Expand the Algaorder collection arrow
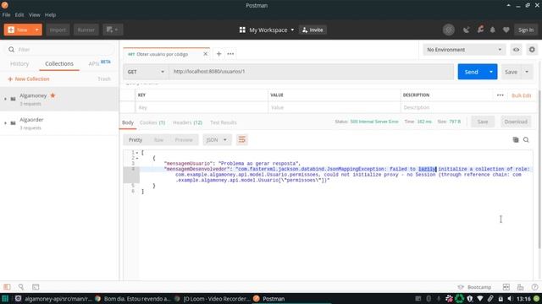542x304 pixels. coord(5,123)
